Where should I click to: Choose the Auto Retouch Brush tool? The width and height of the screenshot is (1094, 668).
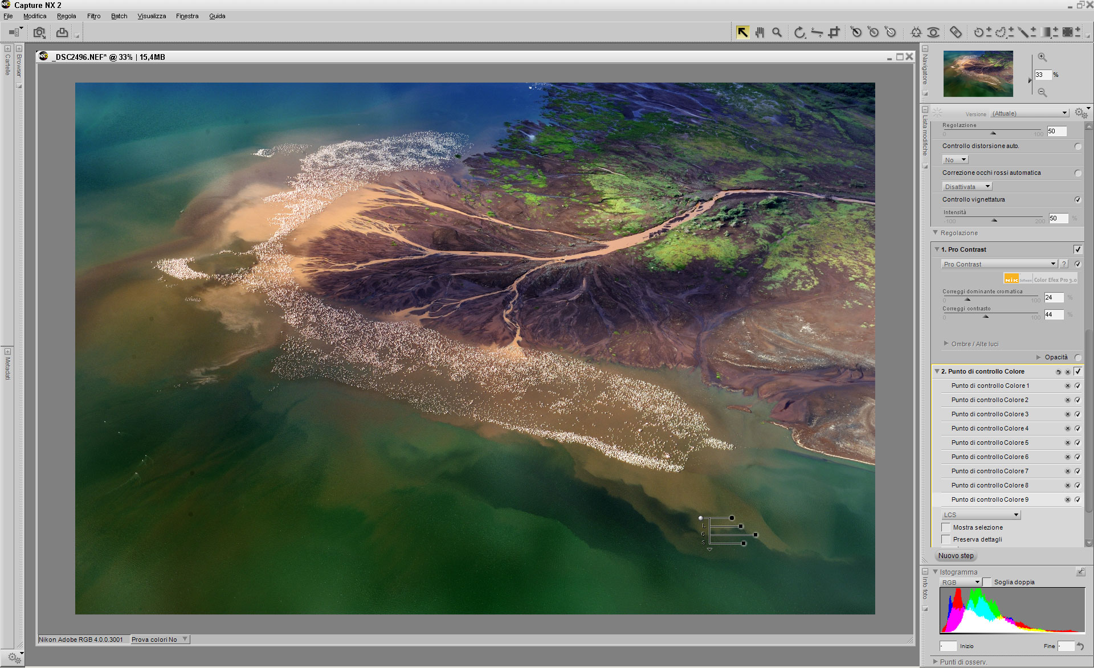956,32
